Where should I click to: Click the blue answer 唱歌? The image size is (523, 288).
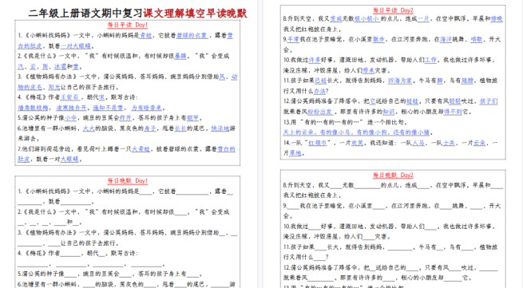[x=477, y=39]
